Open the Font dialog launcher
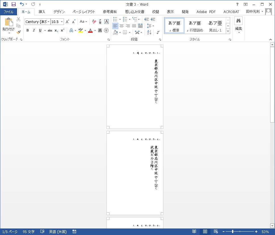The image size is (275, 235). [x=109, y=40]
